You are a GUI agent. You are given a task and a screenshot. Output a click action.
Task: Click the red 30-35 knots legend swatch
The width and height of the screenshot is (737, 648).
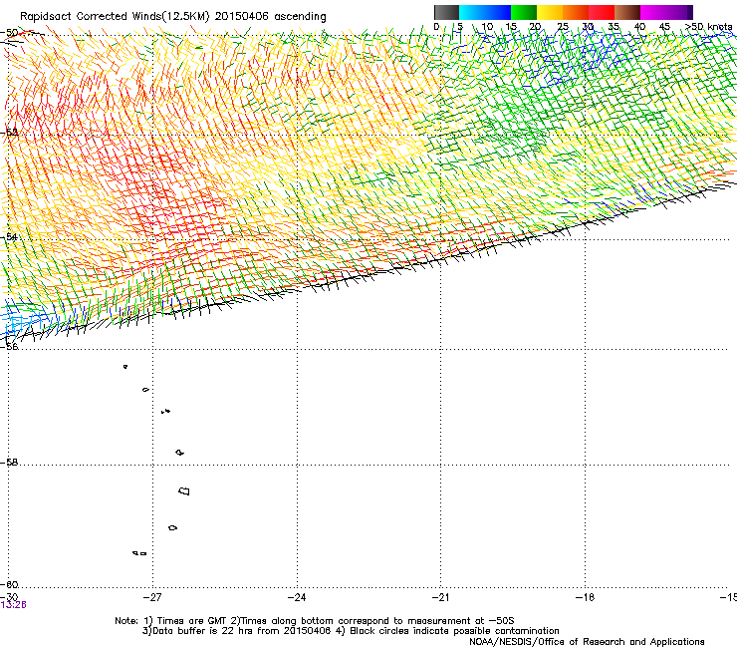point(602,12)
